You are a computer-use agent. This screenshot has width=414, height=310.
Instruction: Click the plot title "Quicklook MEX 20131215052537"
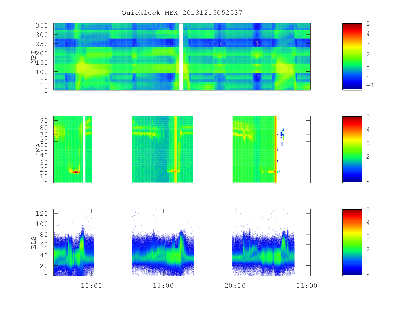[182, 13]
